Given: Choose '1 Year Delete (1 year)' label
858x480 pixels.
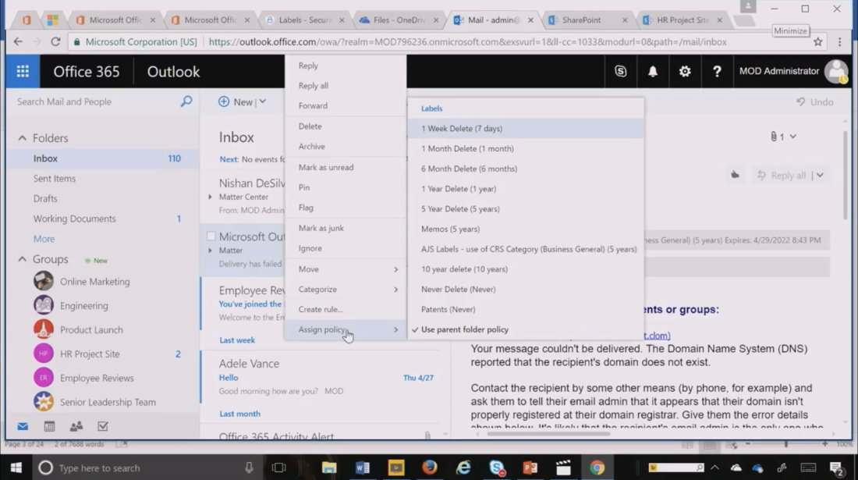Looking at the screenshot, I should 459,189.
